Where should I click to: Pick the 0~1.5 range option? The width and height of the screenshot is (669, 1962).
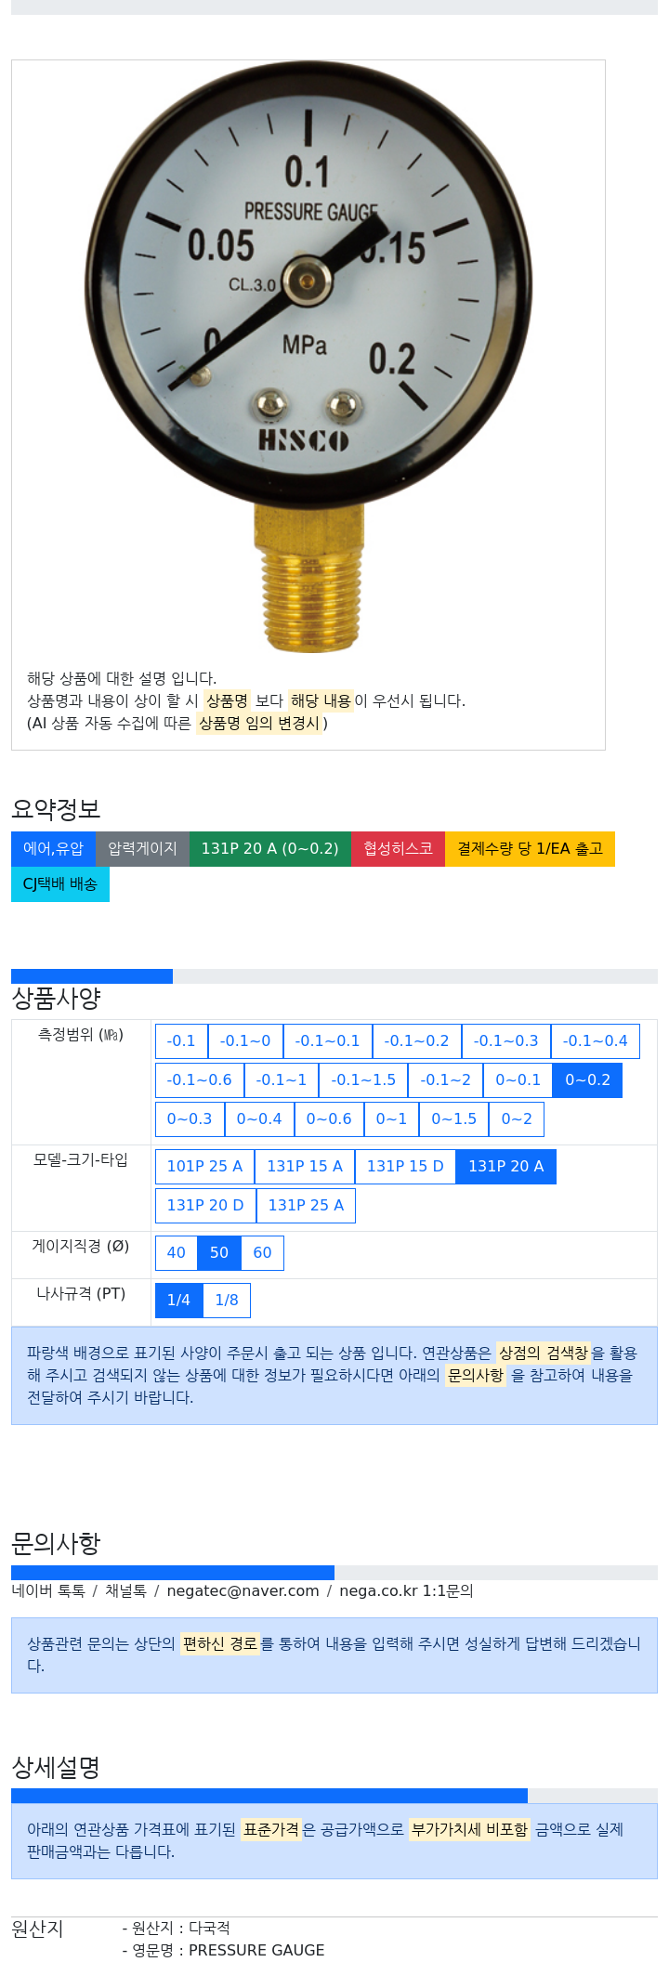454,1118
